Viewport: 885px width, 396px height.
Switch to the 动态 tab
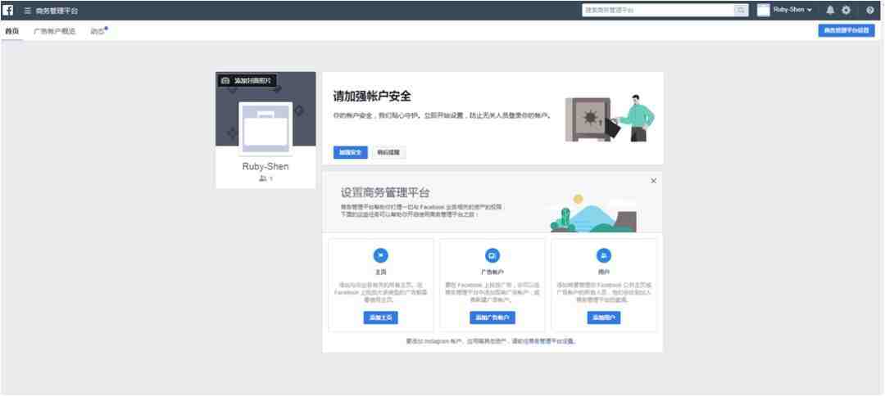(98, 31)
